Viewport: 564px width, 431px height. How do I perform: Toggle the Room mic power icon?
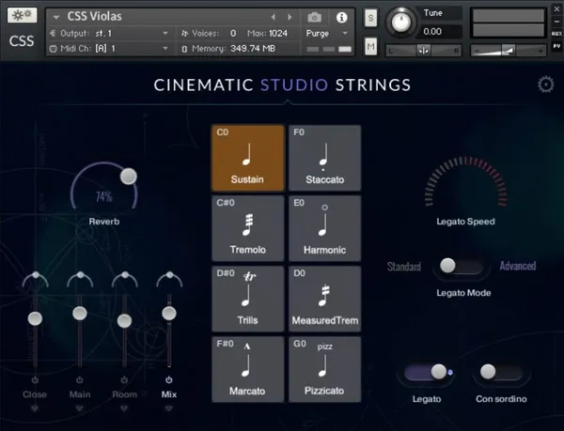(124, 379)
